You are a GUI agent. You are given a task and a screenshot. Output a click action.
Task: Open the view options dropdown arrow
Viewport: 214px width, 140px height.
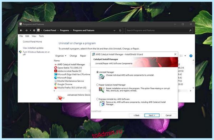coord(185,56)
